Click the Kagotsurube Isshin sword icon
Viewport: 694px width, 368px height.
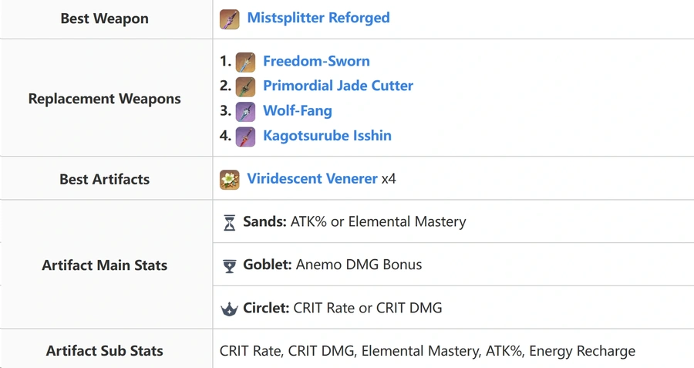(245, 137)
